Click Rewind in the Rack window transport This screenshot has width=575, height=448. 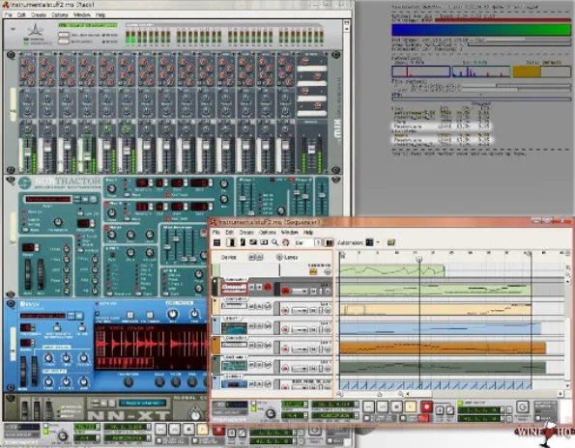[160, 429]
